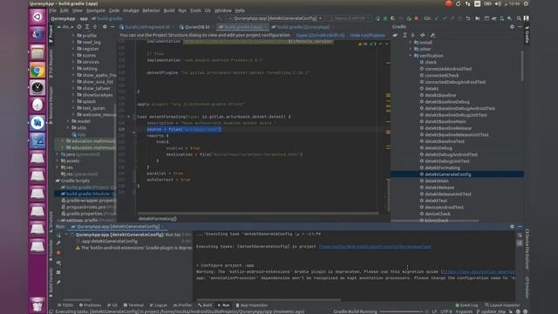Expand the other Gradle task group
Viewport: 558px width, 314px height.
pos(411,49)
